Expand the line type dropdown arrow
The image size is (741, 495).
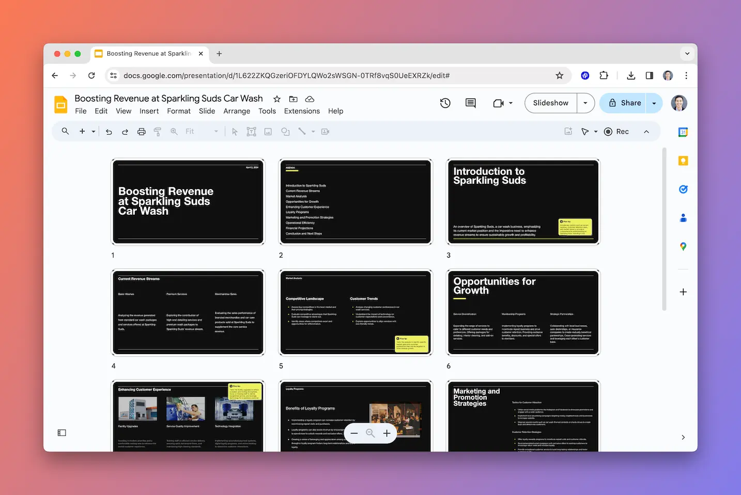(x=313, y=132)
